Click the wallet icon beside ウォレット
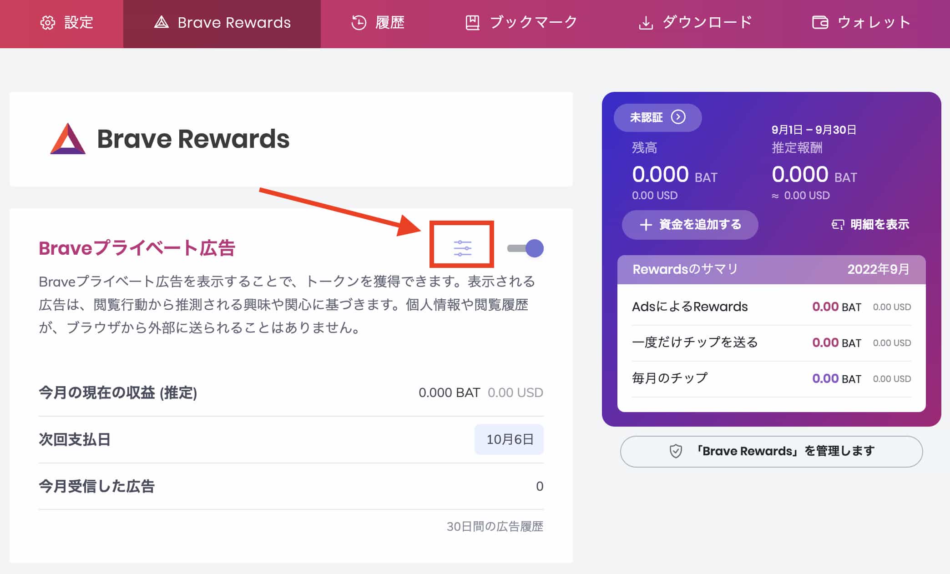950x574 pixels. pos(820,22)
